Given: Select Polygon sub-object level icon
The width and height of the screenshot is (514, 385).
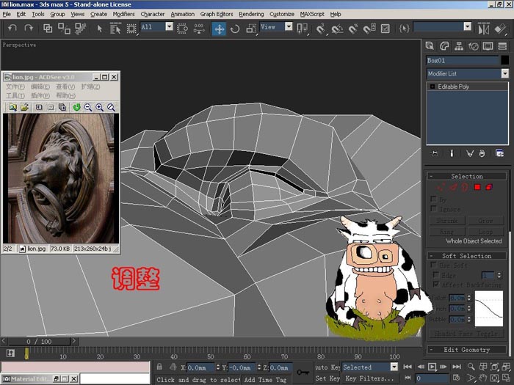Looking at the screenshot, I should [x=477, y=187].
